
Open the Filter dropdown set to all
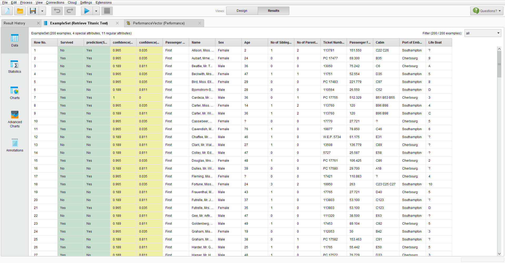click(483, 33)
